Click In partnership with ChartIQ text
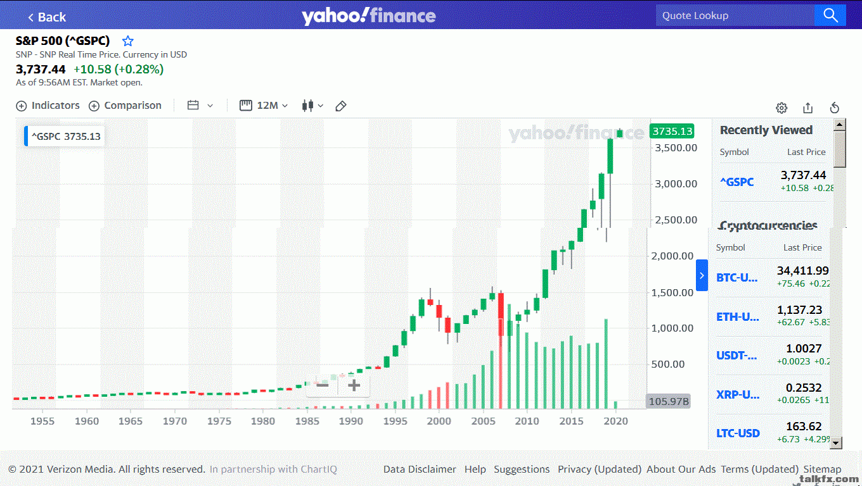 [273, 470]
